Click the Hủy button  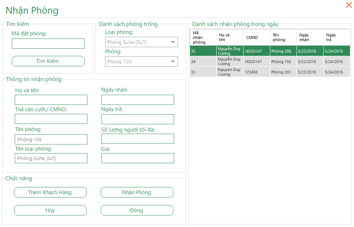[50, 210]
